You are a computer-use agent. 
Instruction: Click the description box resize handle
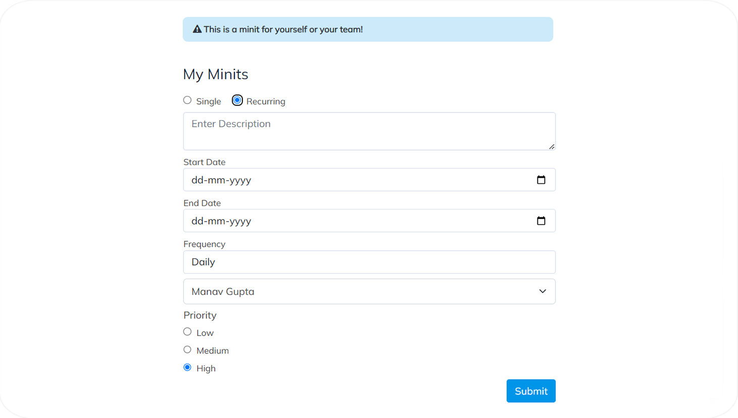[552, 146]
